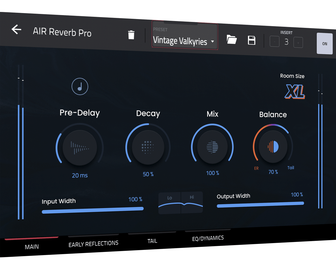Image resolution: width=336 pixels, height=269 pixels.
Task: Click the Mix knob
Action: [x=212, y=147]
